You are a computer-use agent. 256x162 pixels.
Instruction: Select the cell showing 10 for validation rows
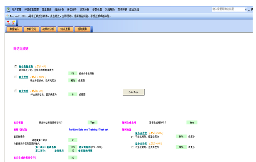[73, 151]
